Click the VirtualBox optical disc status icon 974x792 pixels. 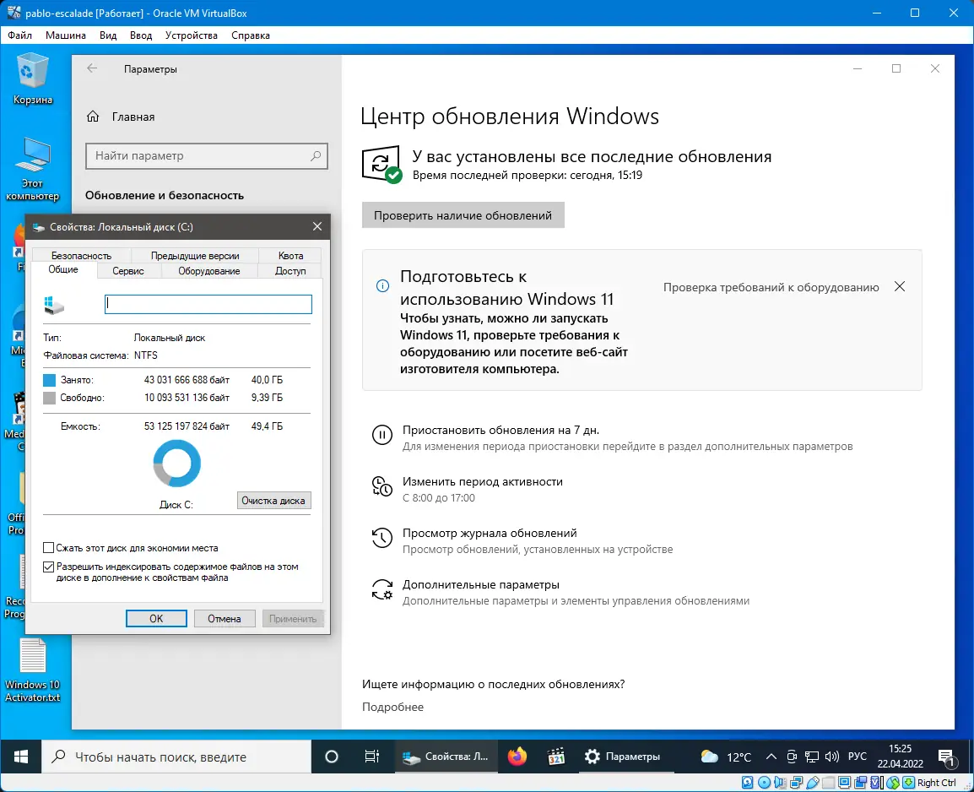(763, 781)
